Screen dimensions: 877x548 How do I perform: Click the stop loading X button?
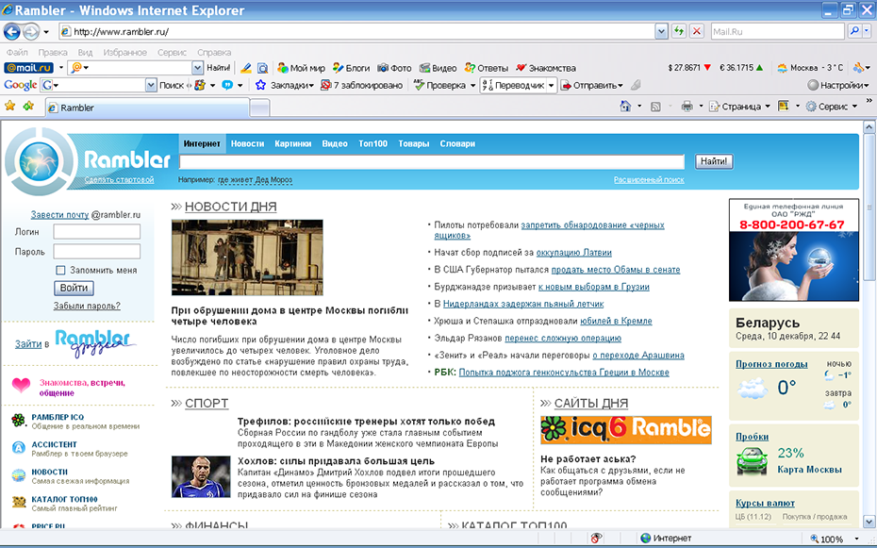(x=697, y=31)
